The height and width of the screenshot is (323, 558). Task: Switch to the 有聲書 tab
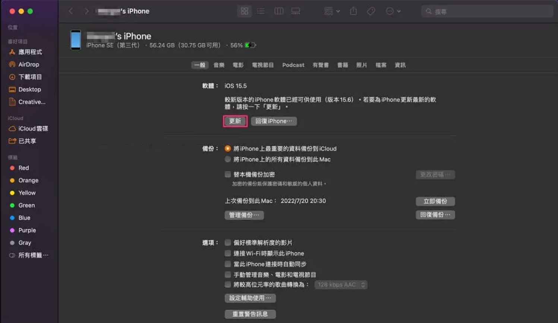(x=321, y=65)
